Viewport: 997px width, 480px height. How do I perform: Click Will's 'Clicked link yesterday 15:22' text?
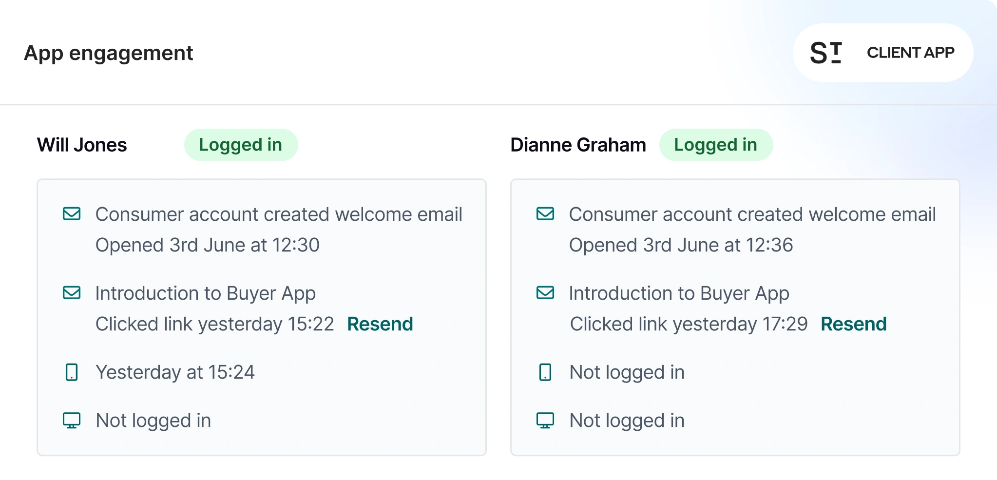(x=214, y=324)
